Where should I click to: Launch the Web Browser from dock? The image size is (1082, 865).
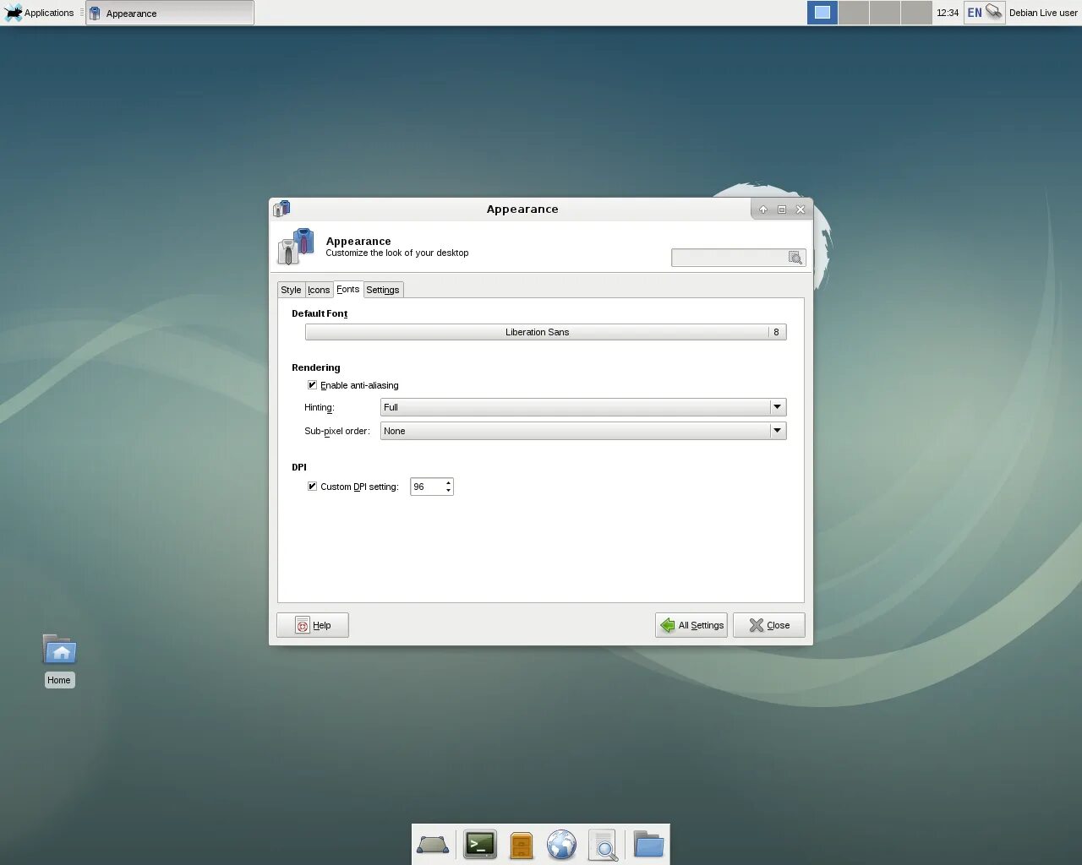coord(561,845)
